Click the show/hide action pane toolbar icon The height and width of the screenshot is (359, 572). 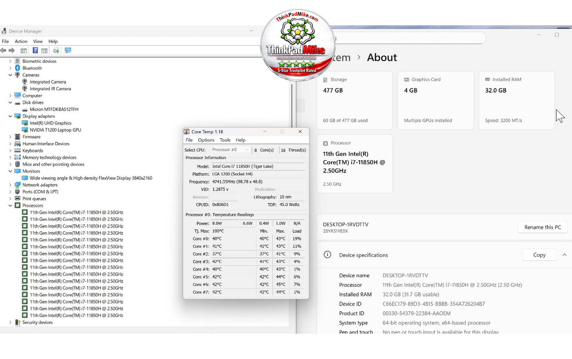[44, 51]
